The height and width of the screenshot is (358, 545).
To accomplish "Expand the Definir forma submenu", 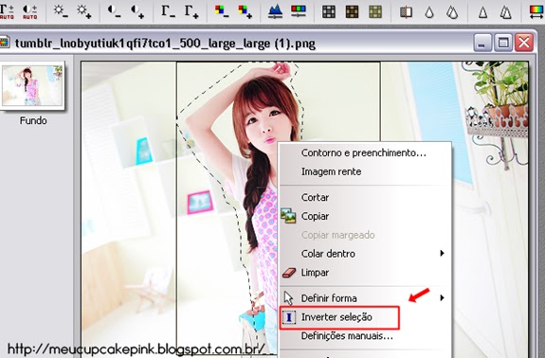I will tap(365, 298).
